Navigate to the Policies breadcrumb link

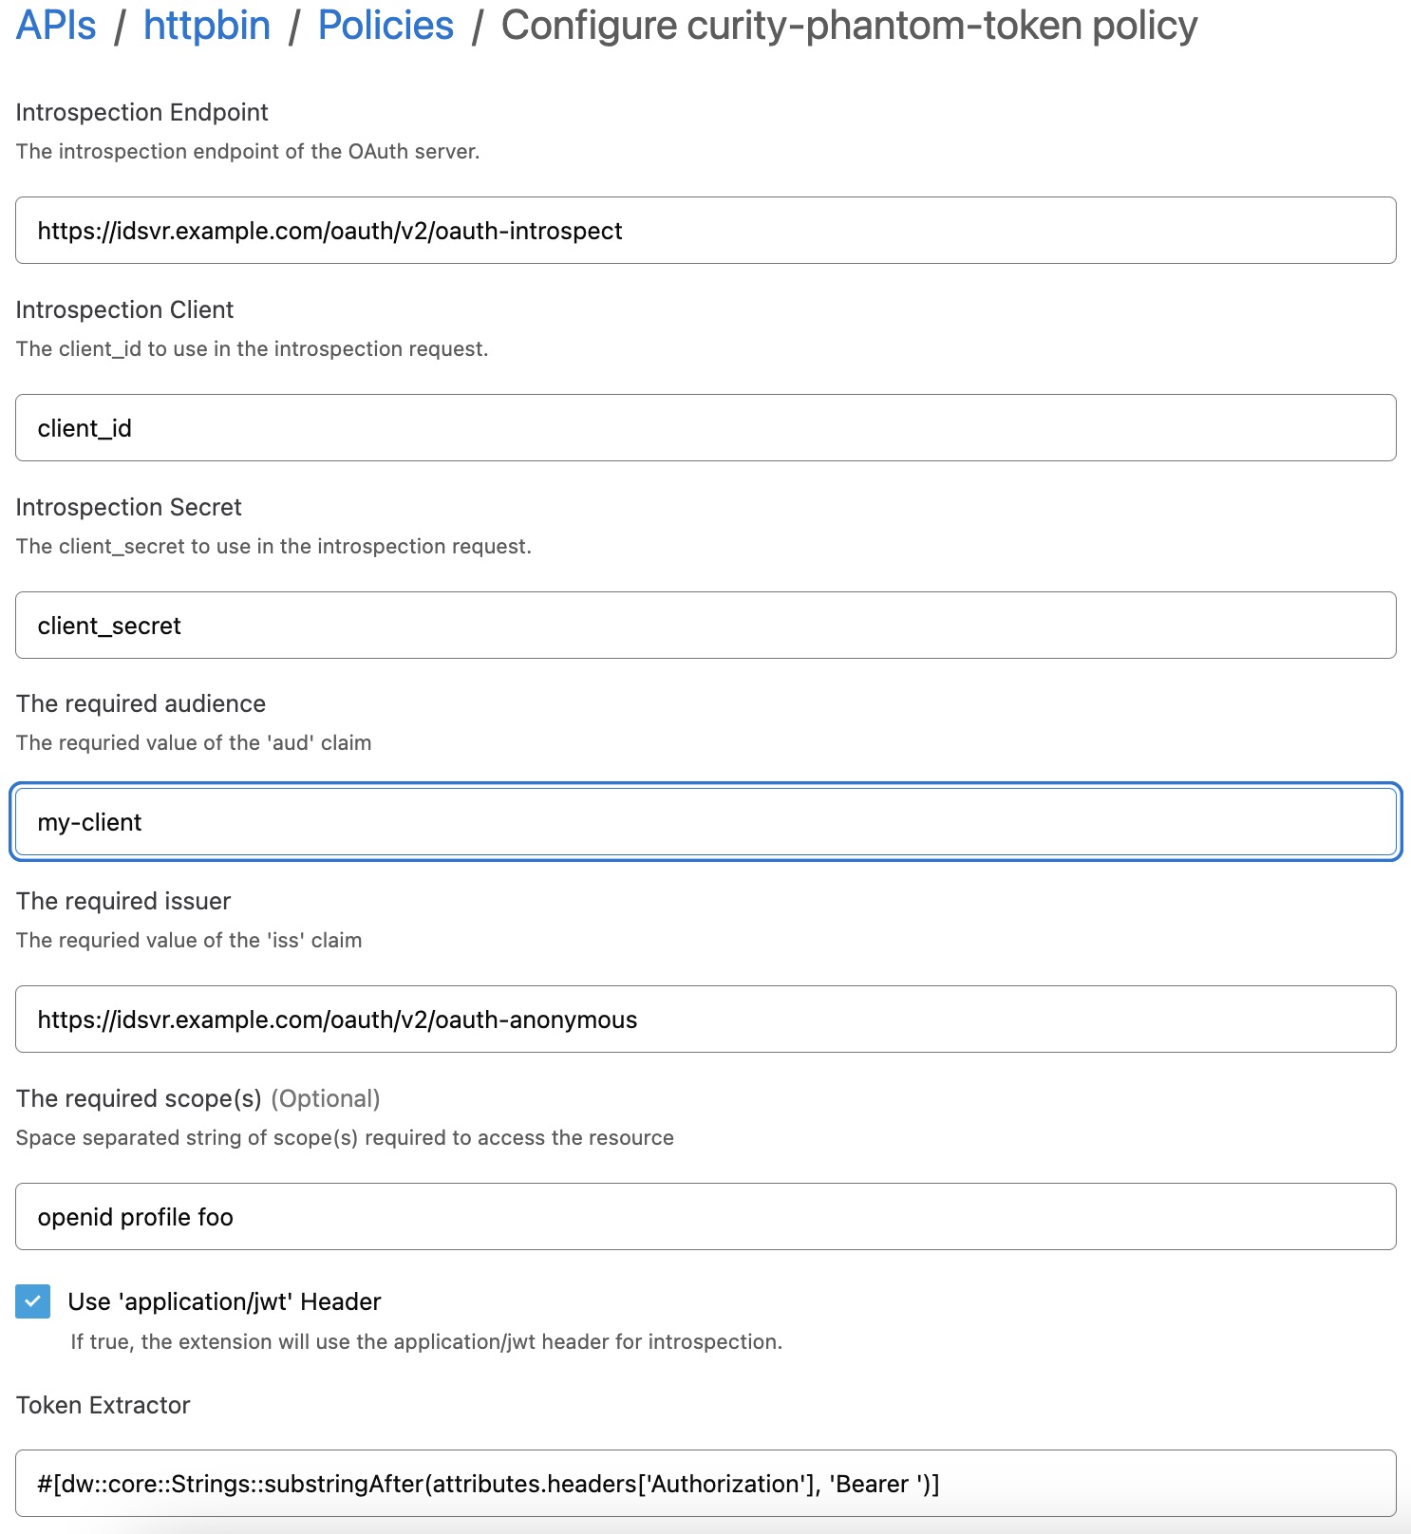(386, 26)
